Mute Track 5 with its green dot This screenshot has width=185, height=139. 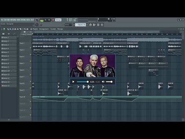pyautogui.click(x=30, y=68)
